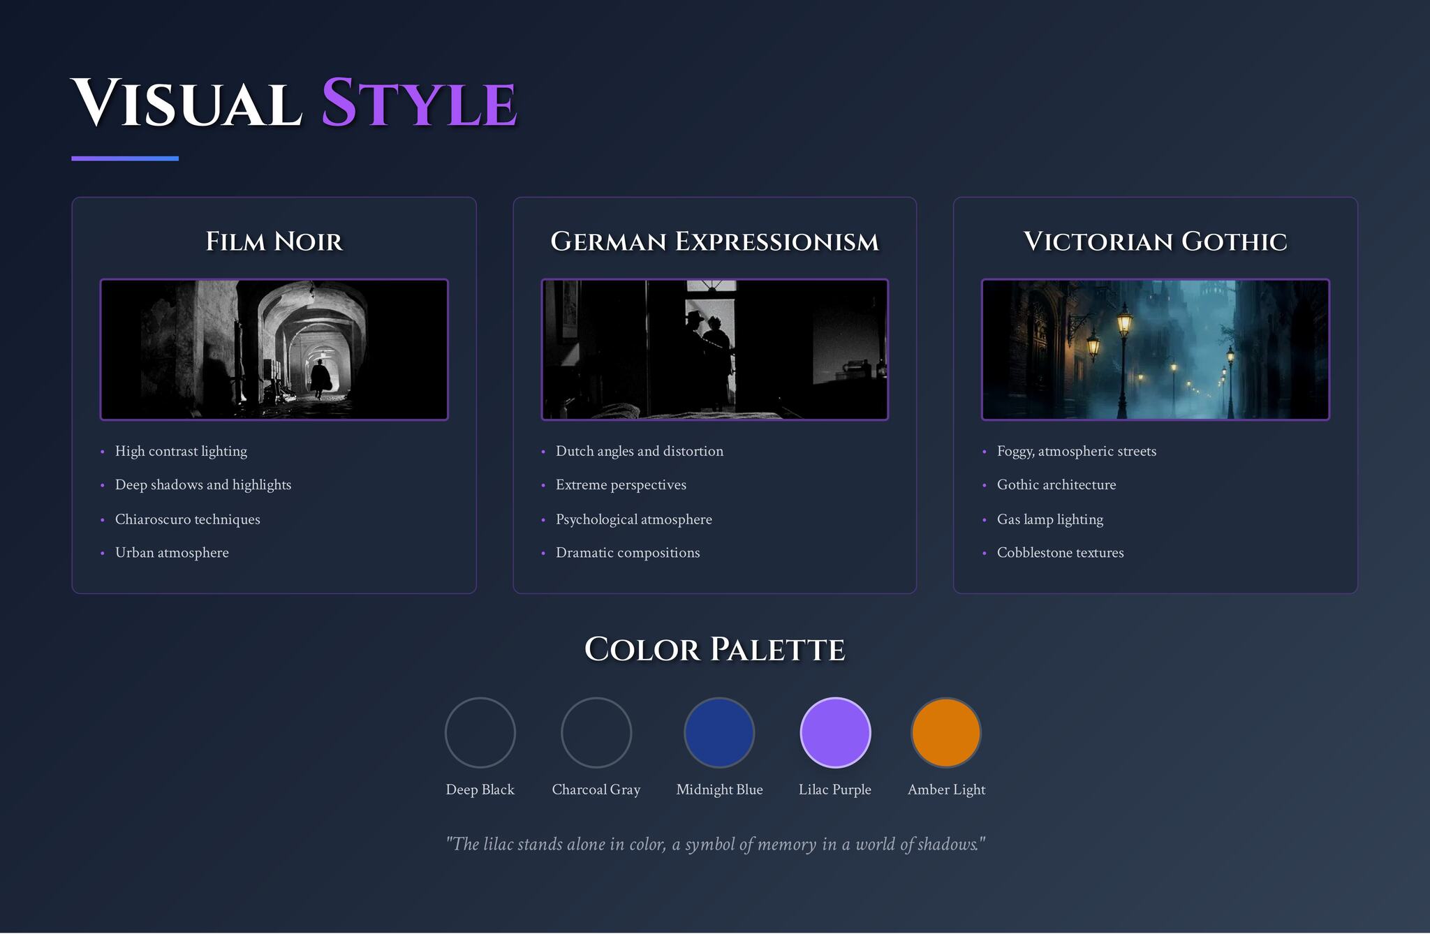Screen dimensions: 1430x934
Task: Click the Visual Style slide title
Action: click(x=293, y=103)
